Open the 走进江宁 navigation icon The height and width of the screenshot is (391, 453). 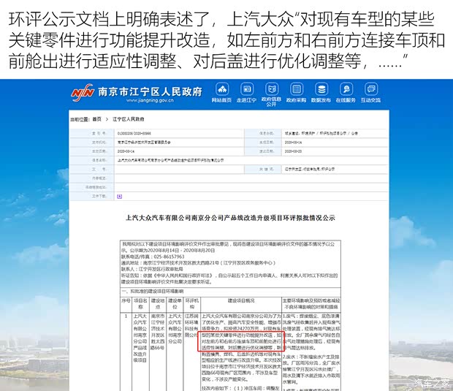tap(247, 89)
